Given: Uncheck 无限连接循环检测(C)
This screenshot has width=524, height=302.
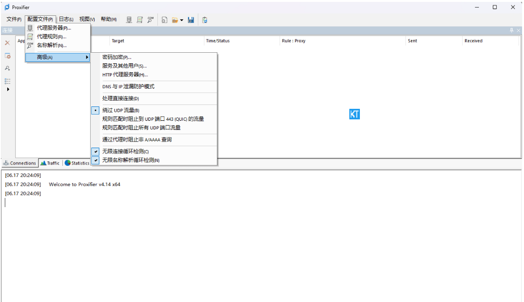Looking at the screenshot, I should click(x=154, y=151).
